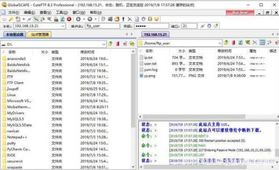The height and width of the screenshot is (170, 279).
Task: Click the username field with ftp_user
Action: pyautogui.click(x=103, y=26)
